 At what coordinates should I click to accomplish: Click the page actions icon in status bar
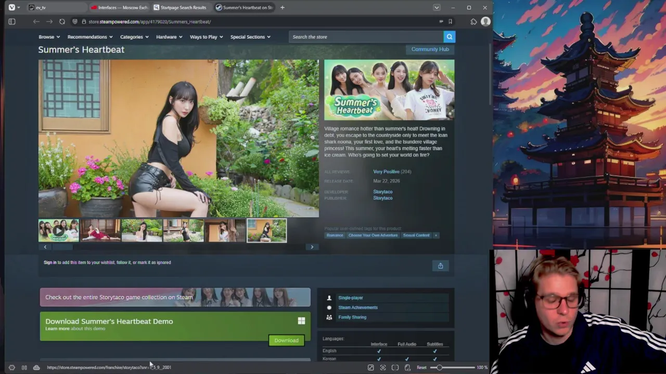tap(407, 367)
